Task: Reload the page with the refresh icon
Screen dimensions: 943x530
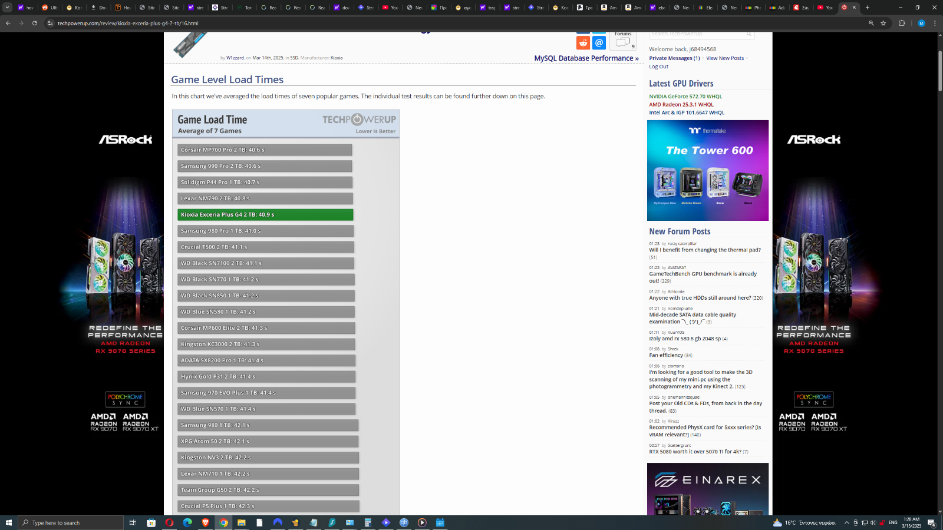Action: pos(35,23)
